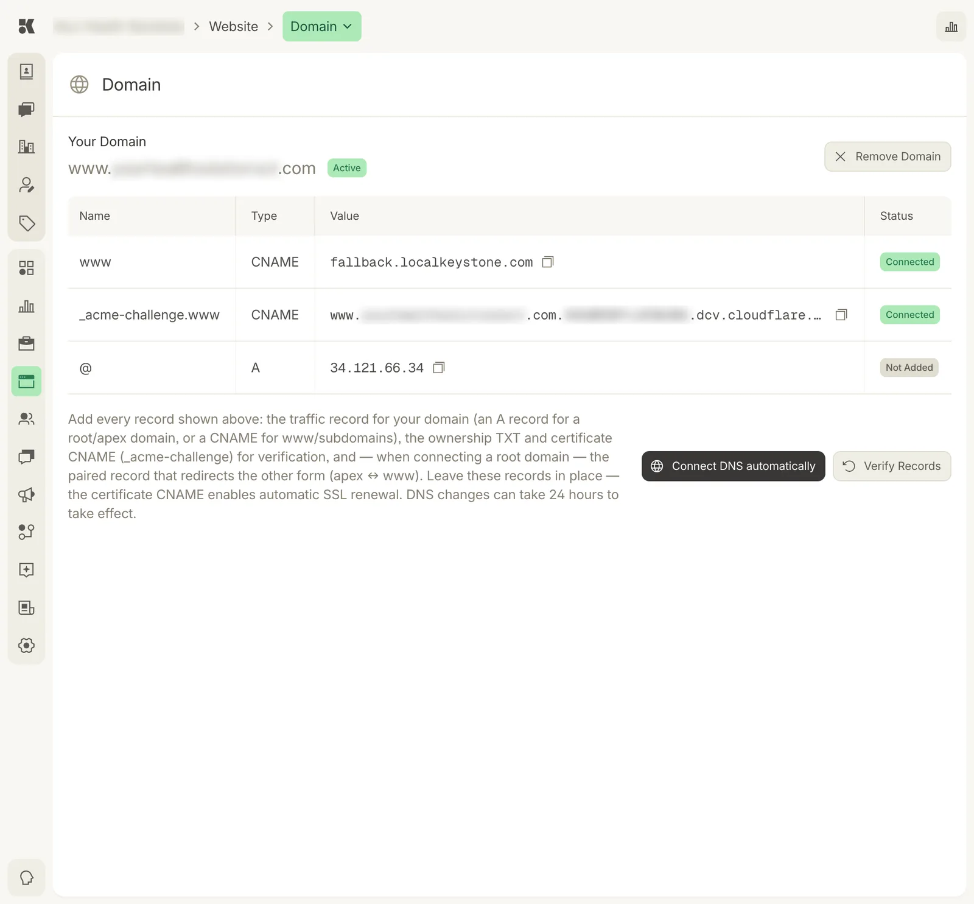Copy the fallback.localkeystone.com value
Screen dimensions: 974x904
point(548,262)
